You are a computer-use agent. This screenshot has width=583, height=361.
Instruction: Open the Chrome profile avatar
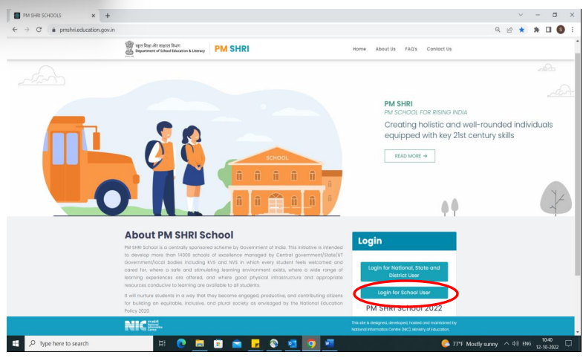(561, 30)
